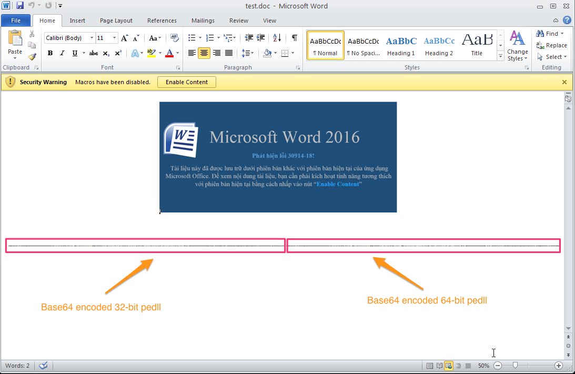Switch to the Mailings tab

[x=203, y=21]
